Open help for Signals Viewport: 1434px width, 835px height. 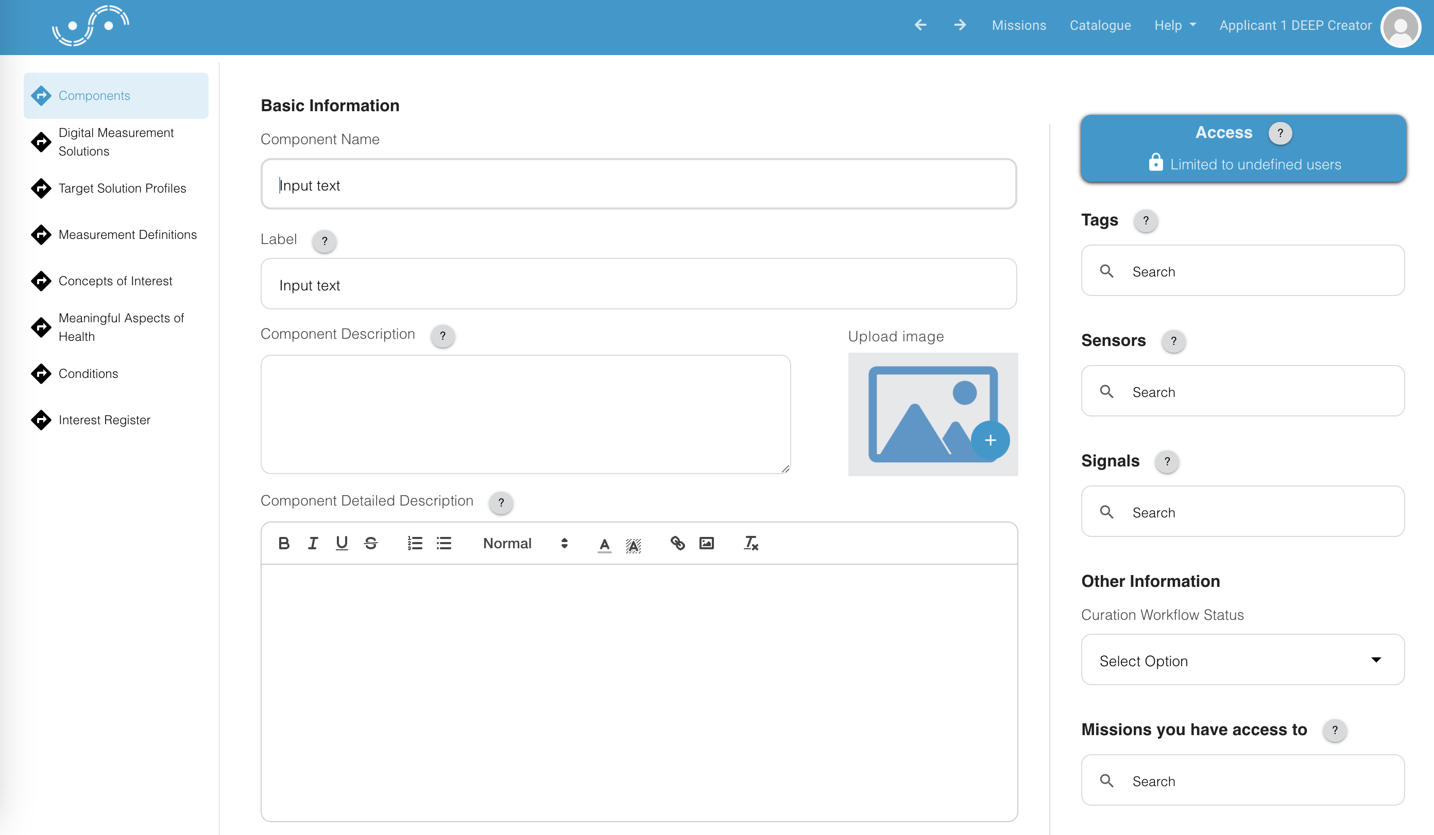1167,461
